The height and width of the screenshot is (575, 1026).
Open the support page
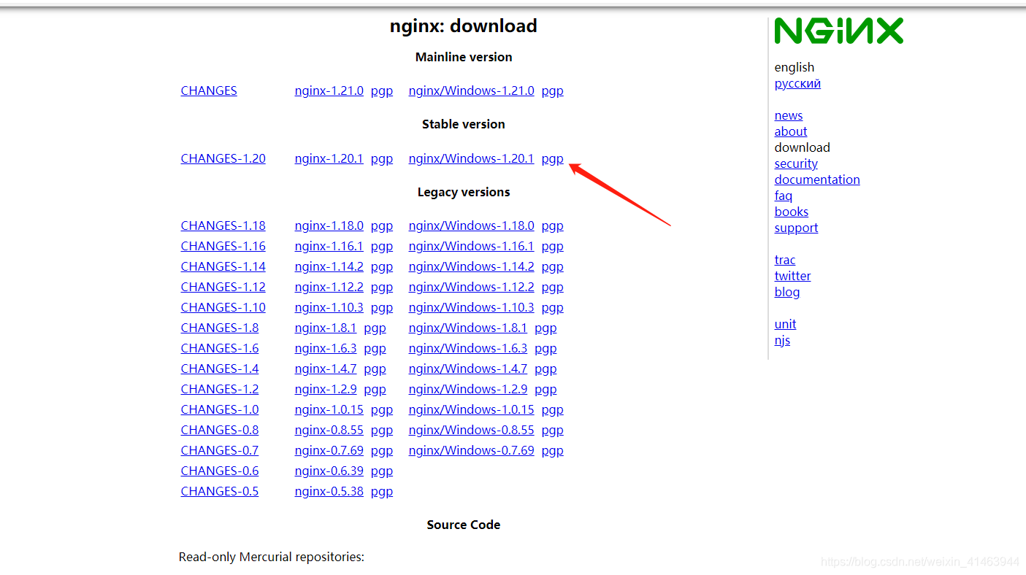click(x=796, y=228)
